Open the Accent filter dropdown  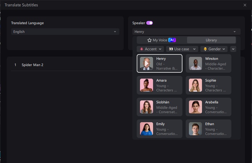[x=151, y=49]
